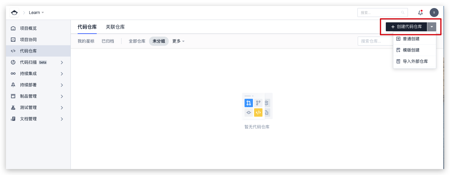Click the 持续部署 rocket icon

[13, 85]
